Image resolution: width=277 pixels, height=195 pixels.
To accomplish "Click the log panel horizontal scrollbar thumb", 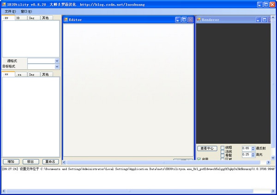I will click(130, 191).
